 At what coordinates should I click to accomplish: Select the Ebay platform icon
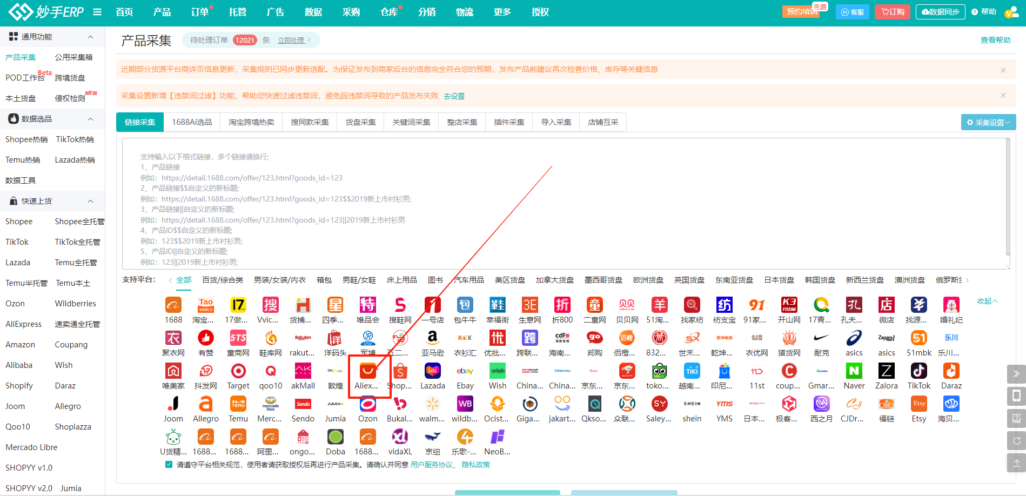pos(465,371)
